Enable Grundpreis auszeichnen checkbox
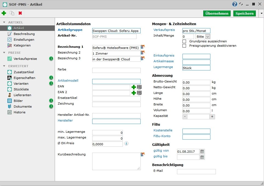The height and width of the screenshot is (186, 264). [184, 41]
